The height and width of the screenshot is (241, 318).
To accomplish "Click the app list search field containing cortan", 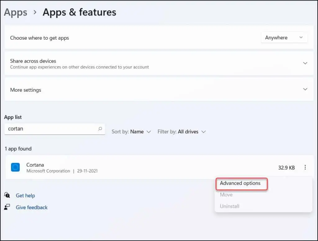I will [x=55, y=129].
